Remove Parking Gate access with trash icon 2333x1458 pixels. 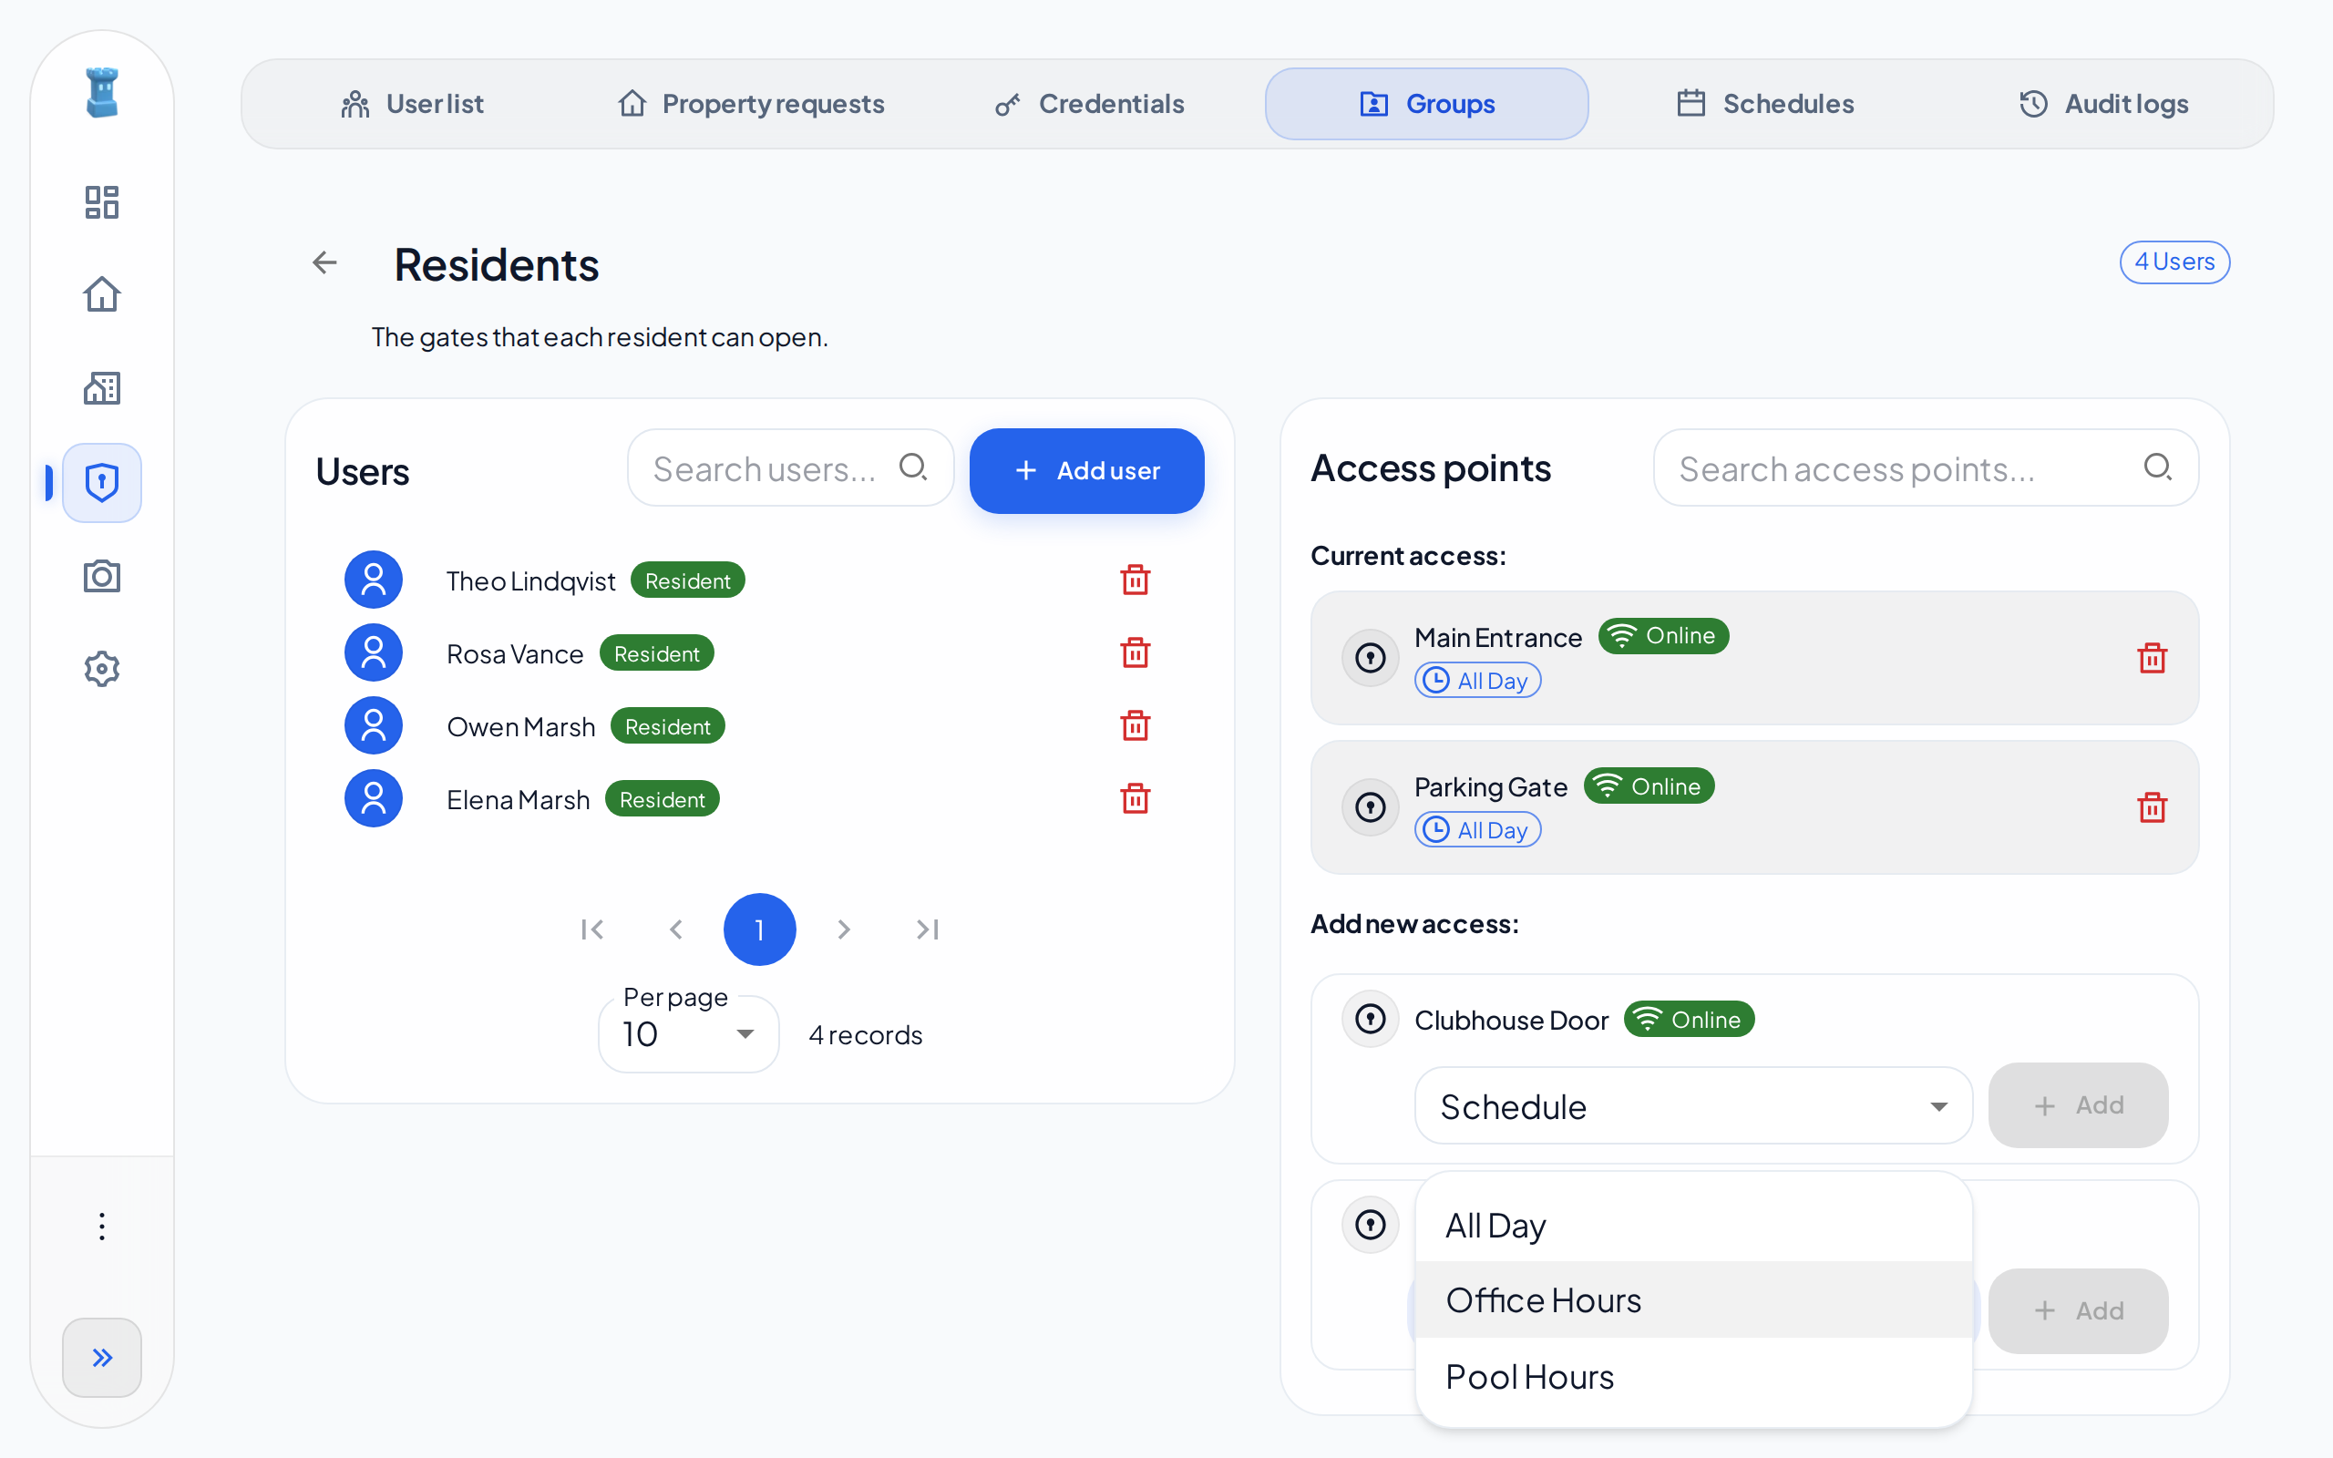pos(2152,807)
